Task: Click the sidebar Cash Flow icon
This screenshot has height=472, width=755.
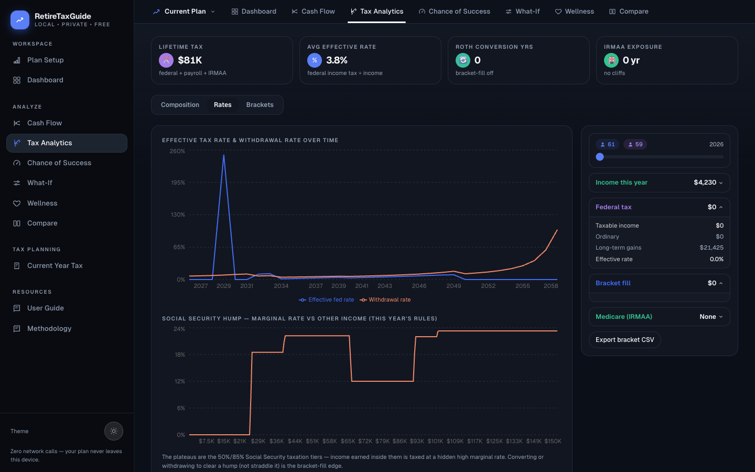Action: [17, 123]
